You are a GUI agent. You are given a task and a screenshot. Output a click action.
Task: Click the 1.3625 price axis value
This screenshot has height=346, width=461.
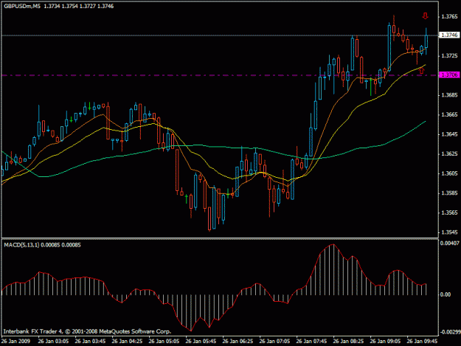(449, 153)
